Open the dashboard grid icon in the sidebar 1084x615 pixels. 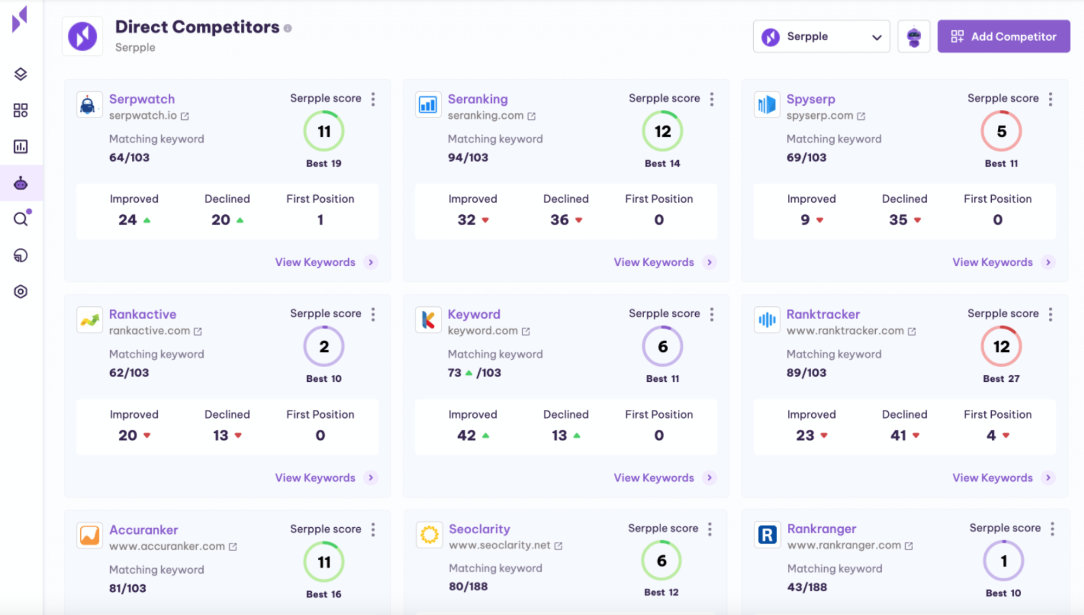point(21,110)
